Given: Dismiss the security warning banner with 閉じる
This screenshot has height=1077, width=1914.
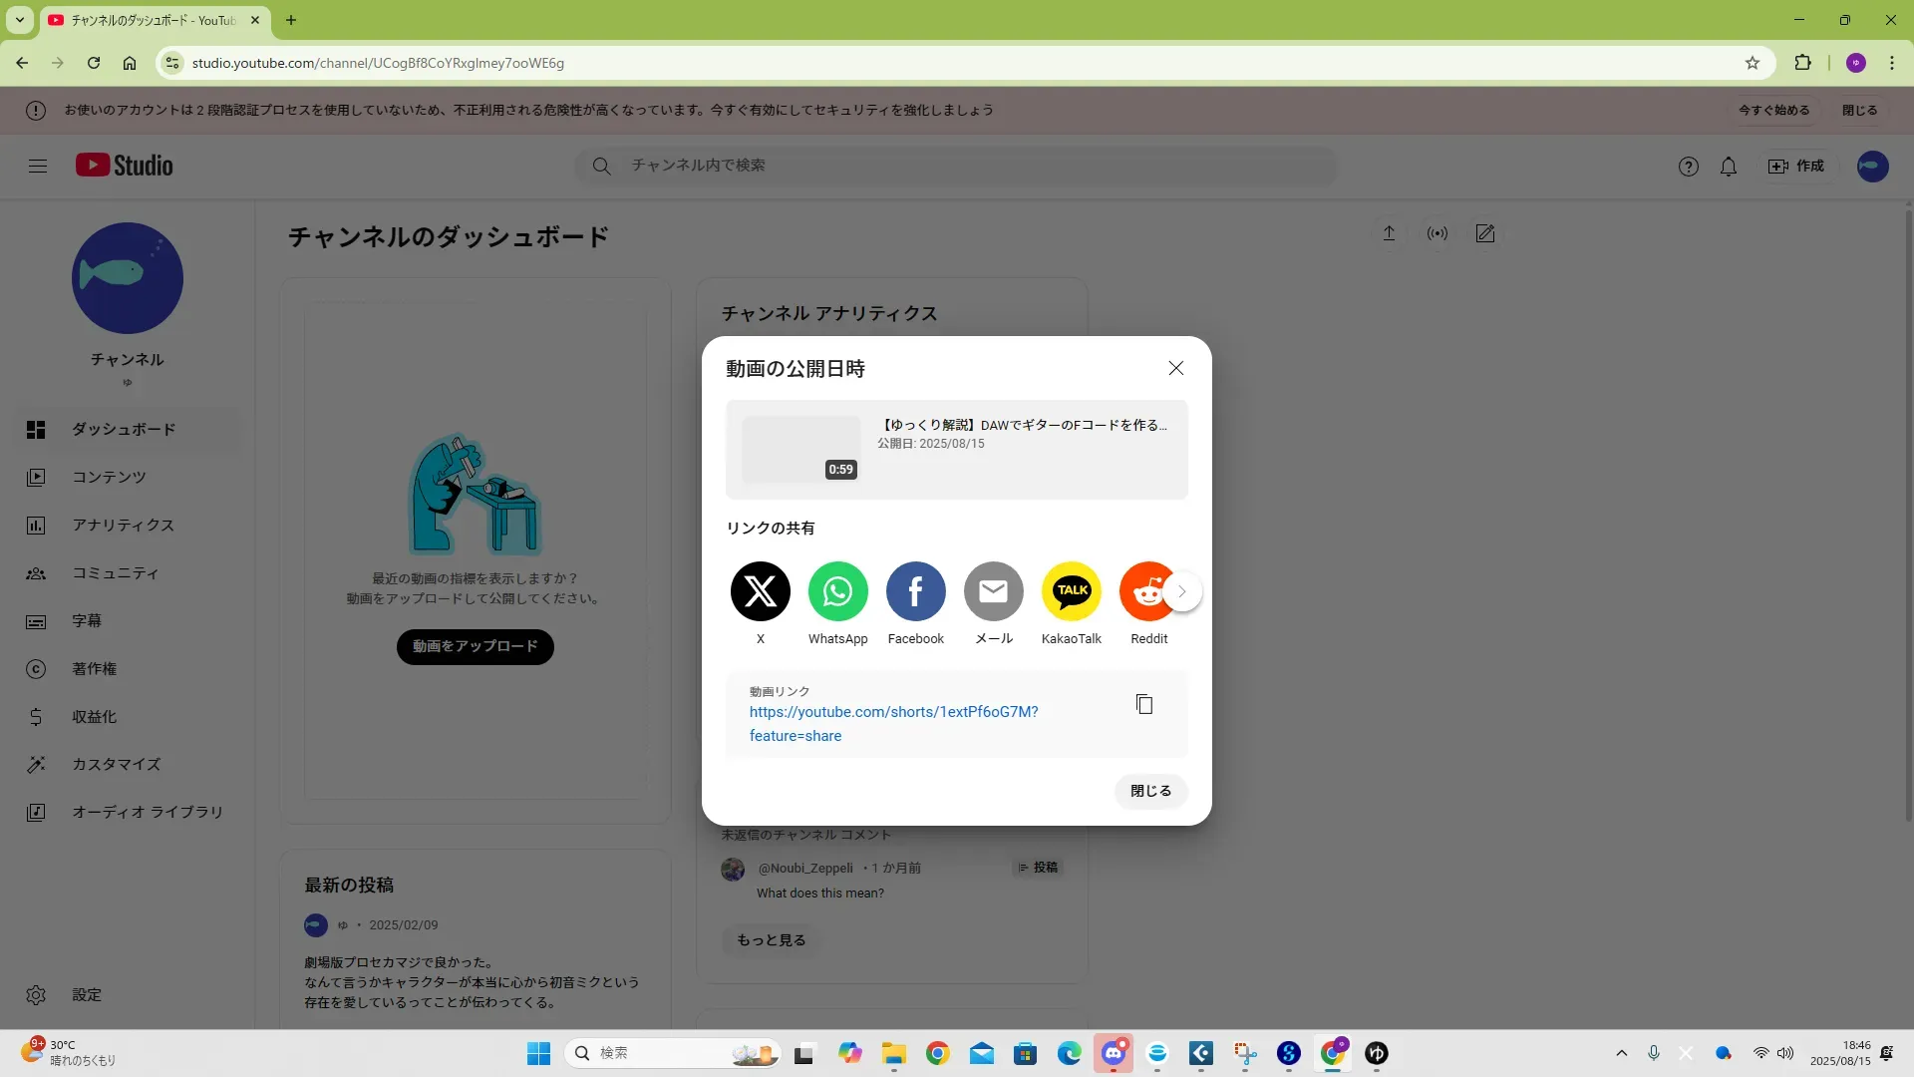Looking at the screenshot, I should pyautogui.click(x=1859, y=111).
